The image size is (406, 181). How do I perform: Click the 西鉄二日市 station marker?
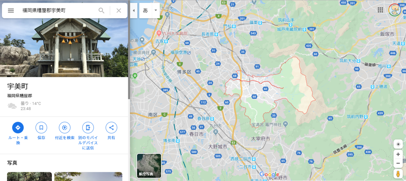pos(254,159)
